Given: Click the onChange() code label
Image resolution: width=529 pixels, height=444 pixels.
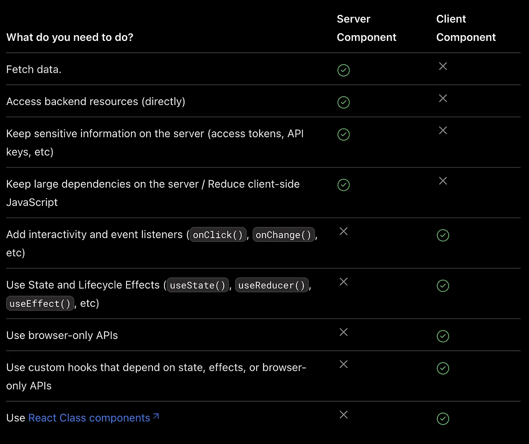Looking at the screenshot, I should (284, 235).
